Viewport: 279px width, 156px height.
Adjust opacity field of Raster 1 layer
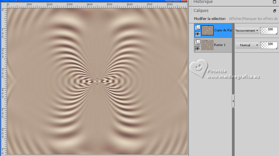[269, 45]
